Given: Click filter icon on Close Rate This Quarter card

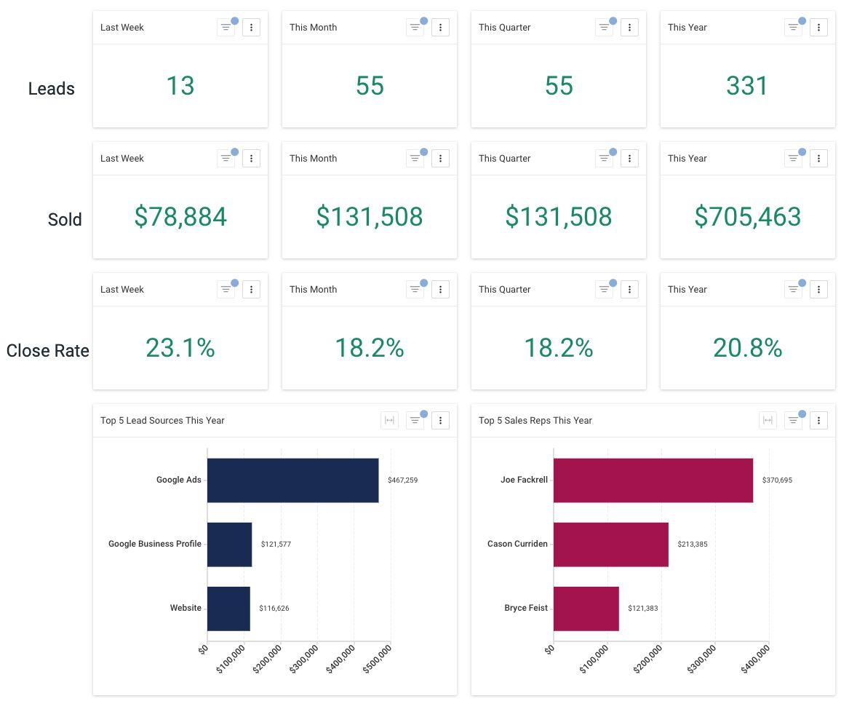Looking at the screenshot, I should pyautogui.click(x=604, y=289).
